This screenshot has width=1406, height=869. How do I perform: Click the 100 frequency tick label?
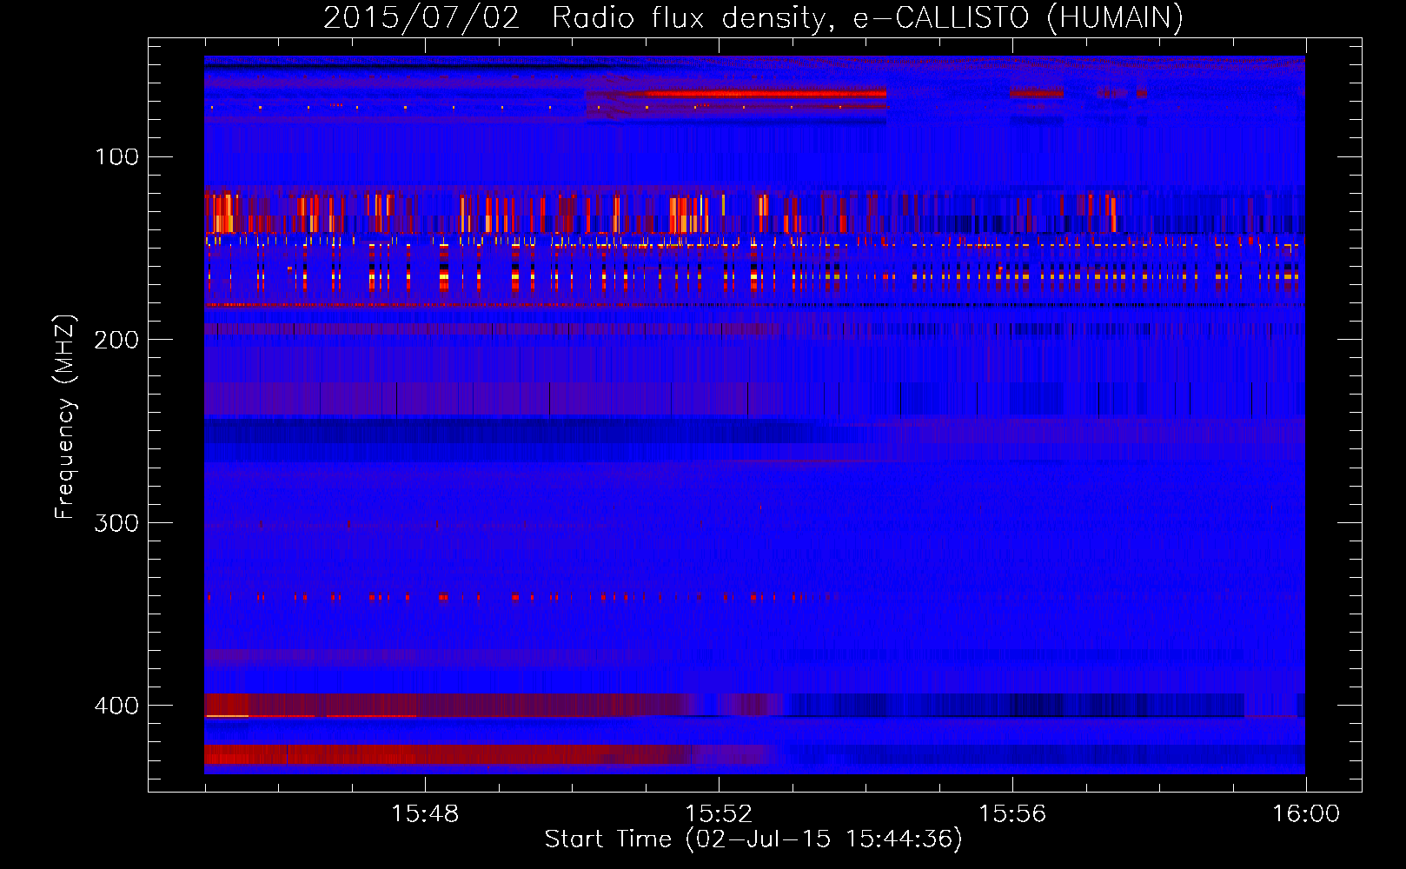[117, 157]
